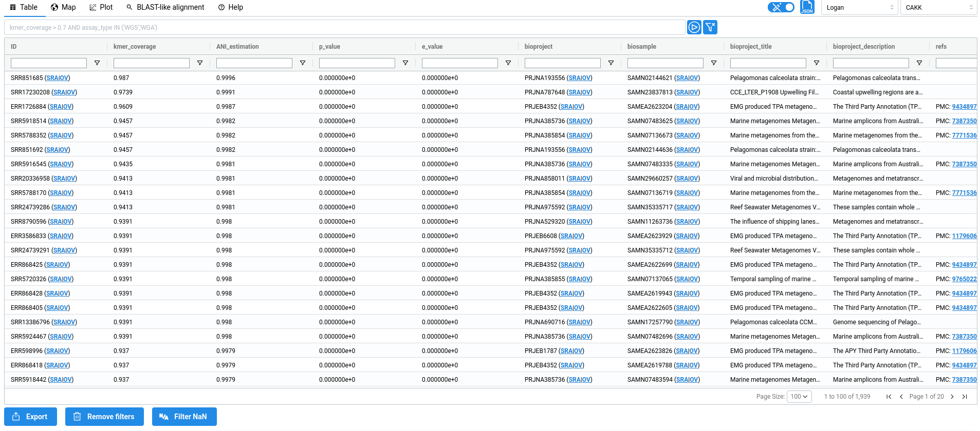Go to the next results page
Image resolution: width=980 pixels, height=431 pixels.
[x=952, y=397]
